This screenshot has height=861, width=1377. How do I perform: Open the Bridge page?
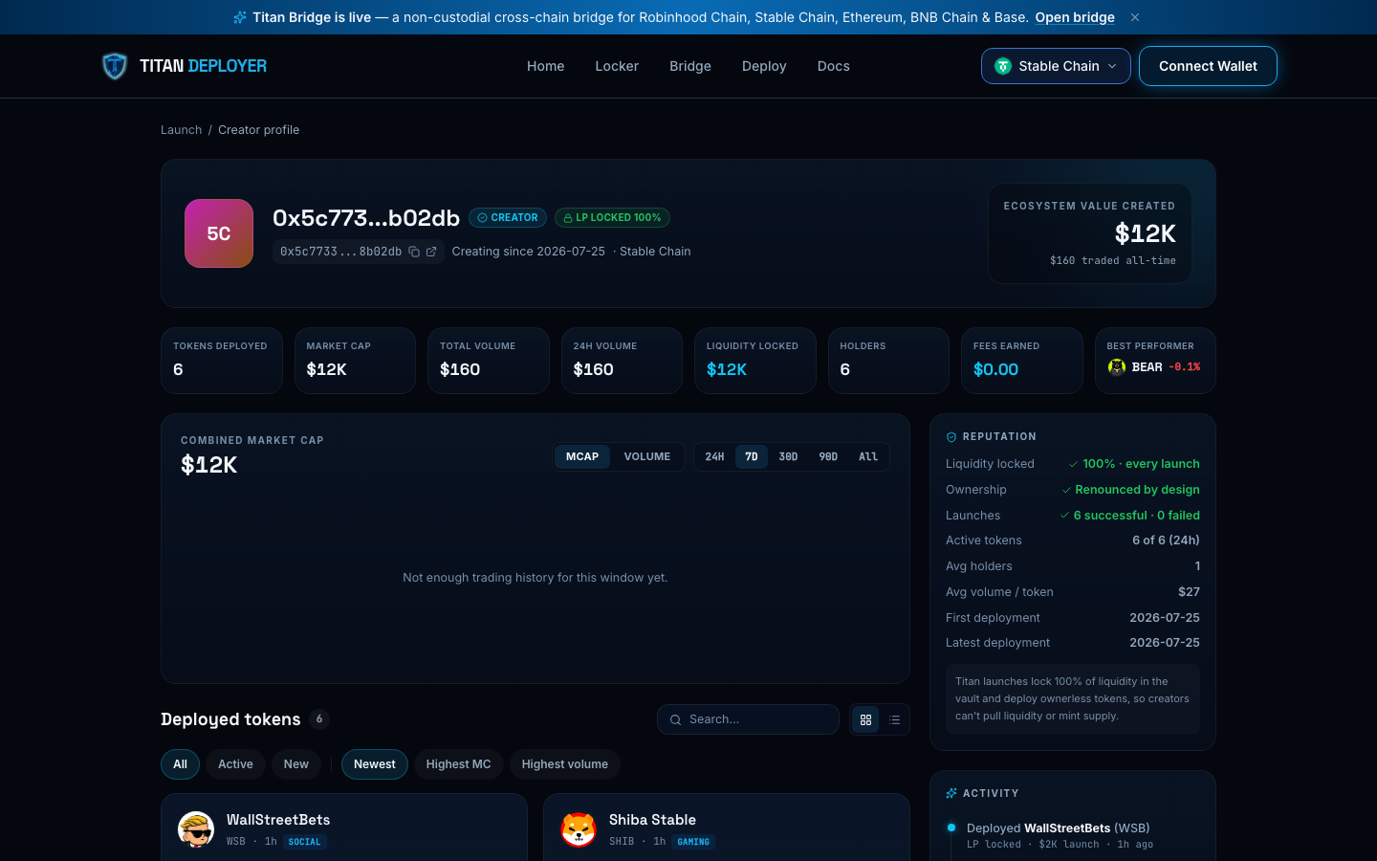click(x=690, y=66)
